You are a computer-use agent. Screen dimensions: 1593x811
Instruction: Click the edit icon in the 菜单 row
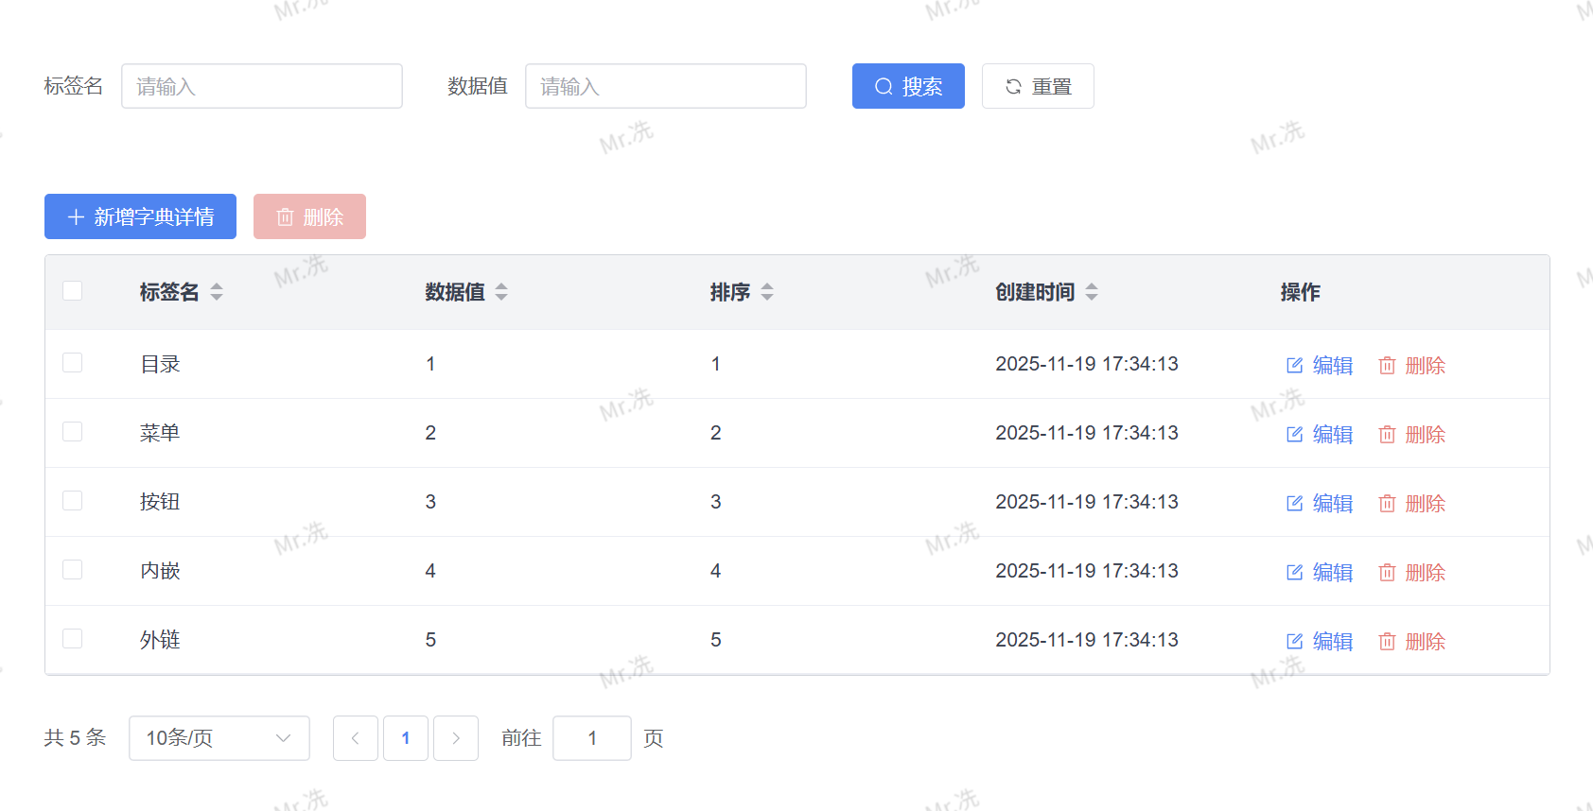[x=1295, y=435]
